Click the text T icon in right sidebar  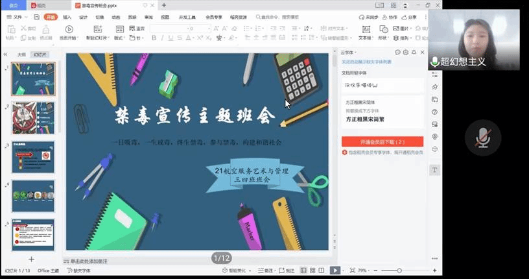pos(435,169)
